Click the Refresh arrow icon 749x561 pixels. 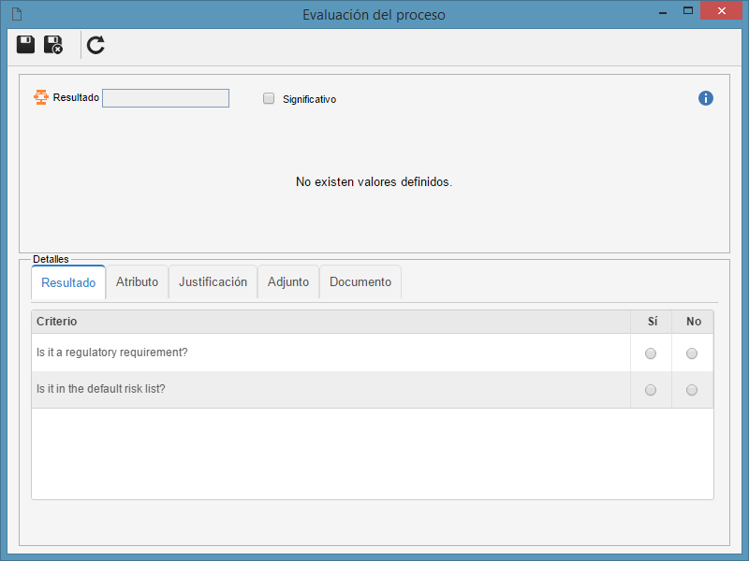[95, 45]
